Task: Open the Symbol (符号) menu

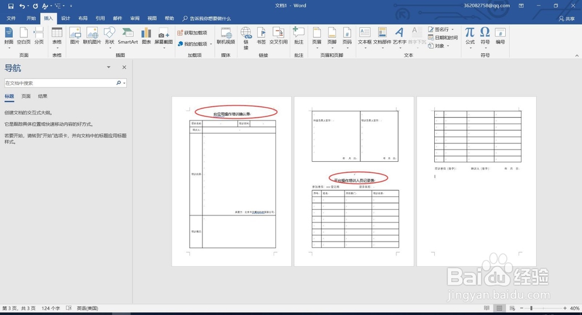Action: pos(485,38)
